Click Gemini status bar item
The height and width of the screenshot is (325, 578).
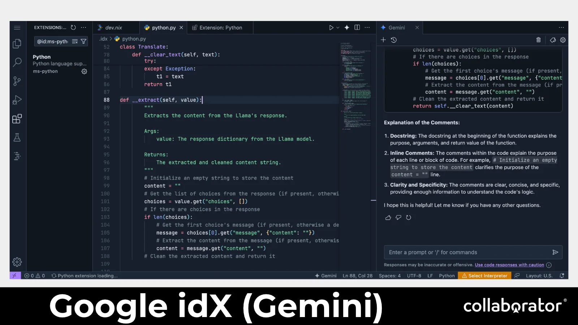coord(326,276)
